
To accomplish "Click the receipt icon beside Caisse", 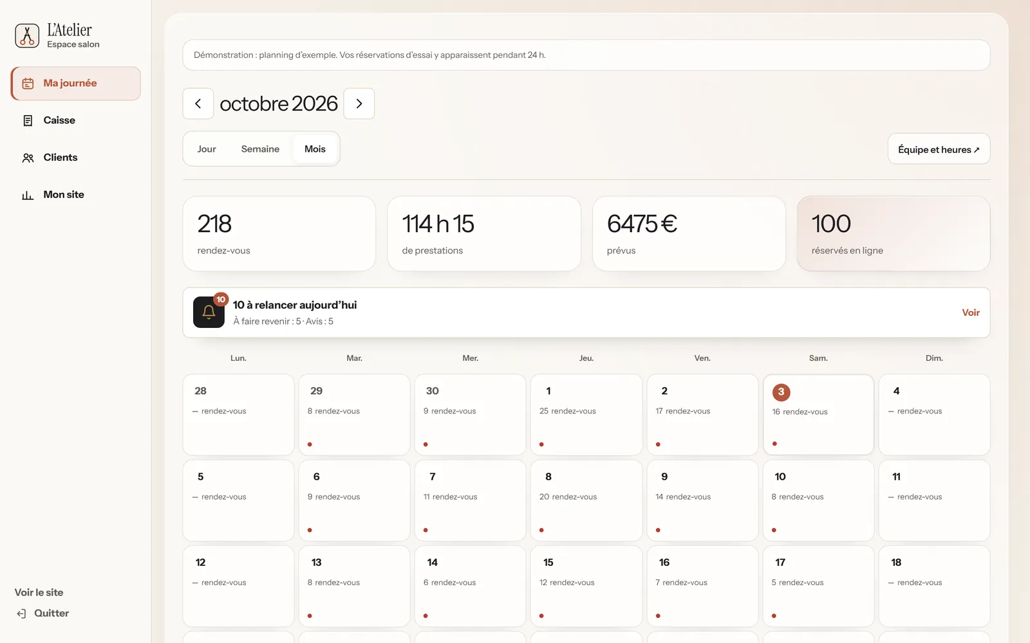I will 28,120.
